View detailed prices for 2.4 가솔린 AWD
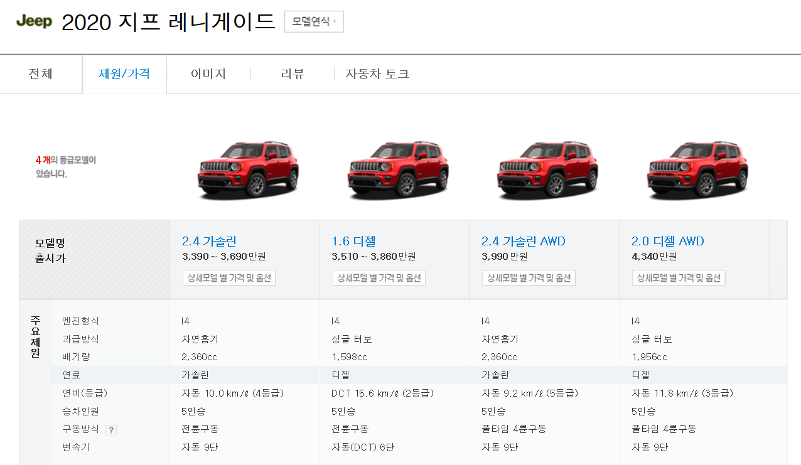801x465 pixels. click(529, 278)
